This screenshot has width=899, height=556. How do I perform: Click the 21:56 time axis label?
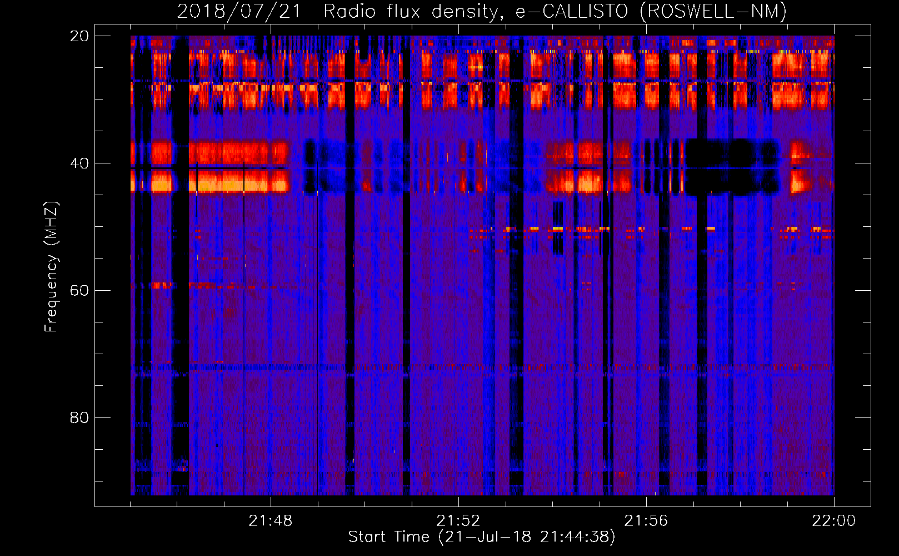(646, 521)
